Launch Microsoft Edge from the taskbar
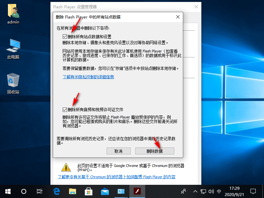Screen dimensions: 264x198 (x=56, y=191)
